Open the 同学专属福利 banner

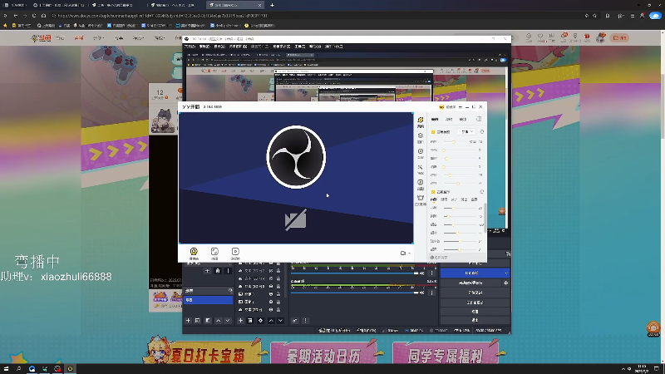point(446,352)
